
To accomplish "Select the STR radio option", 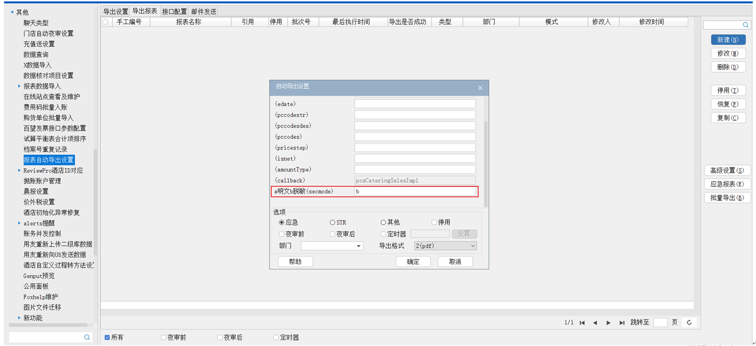I will tap(332, 222).
